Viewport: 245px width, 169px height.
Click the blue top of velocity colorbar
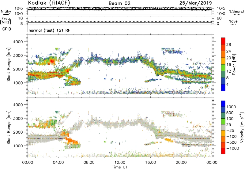tap(223, 104)
